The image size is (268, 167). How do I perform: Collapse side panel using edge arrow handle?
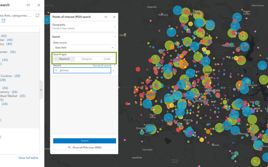coord(41,90)
